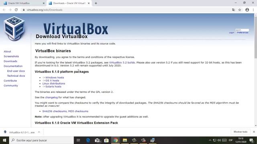
Task: Click the taskbar search box
Action: [x=41, y=140]
